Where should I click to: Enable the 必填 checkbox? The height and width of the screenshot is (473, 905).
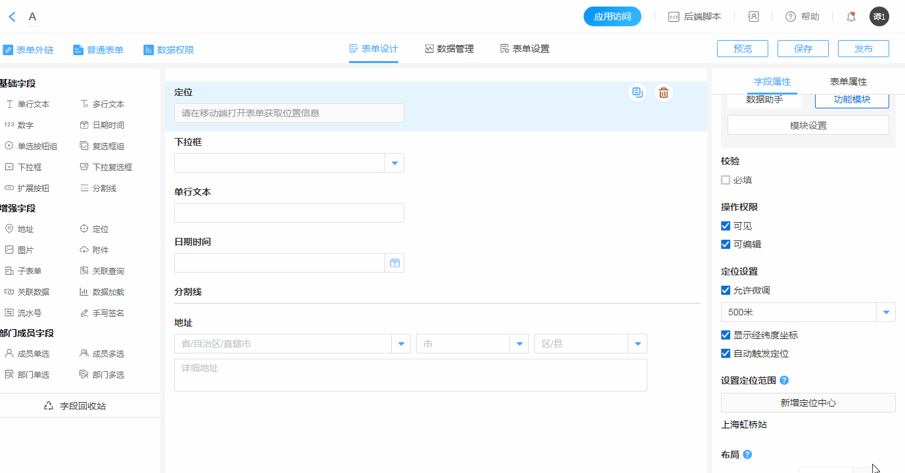point(726,180)
